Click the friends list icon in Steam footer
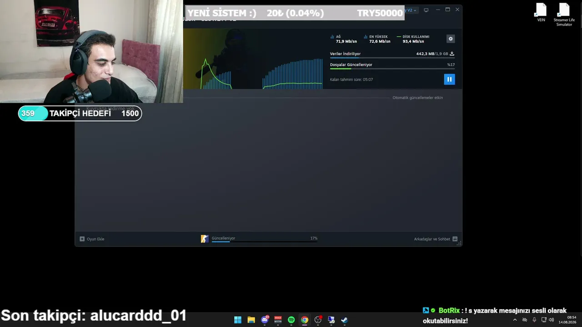This screenshot has height=327, width=582. (455, 239)
